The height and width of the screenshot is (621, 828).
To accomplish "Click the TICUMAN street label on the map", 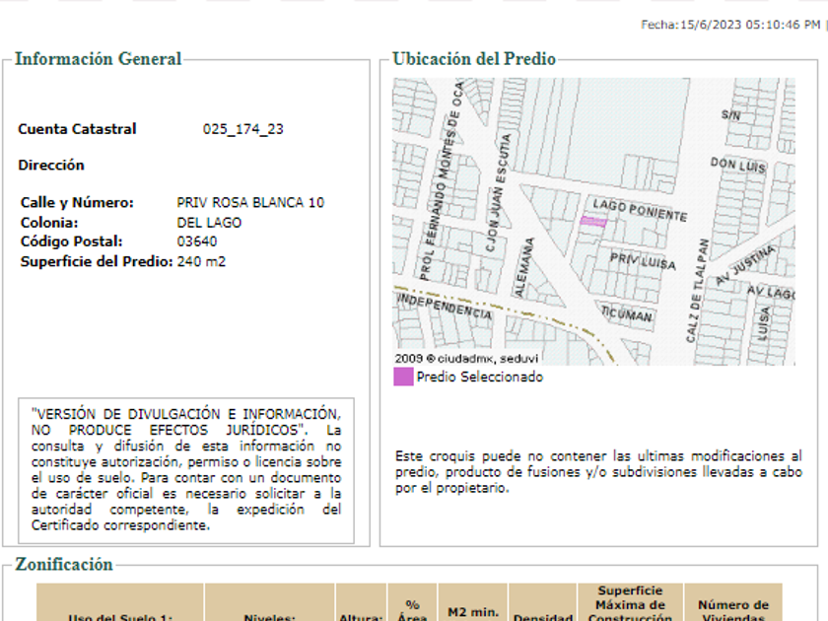I will pyautogui.click(x=625, y=315).
